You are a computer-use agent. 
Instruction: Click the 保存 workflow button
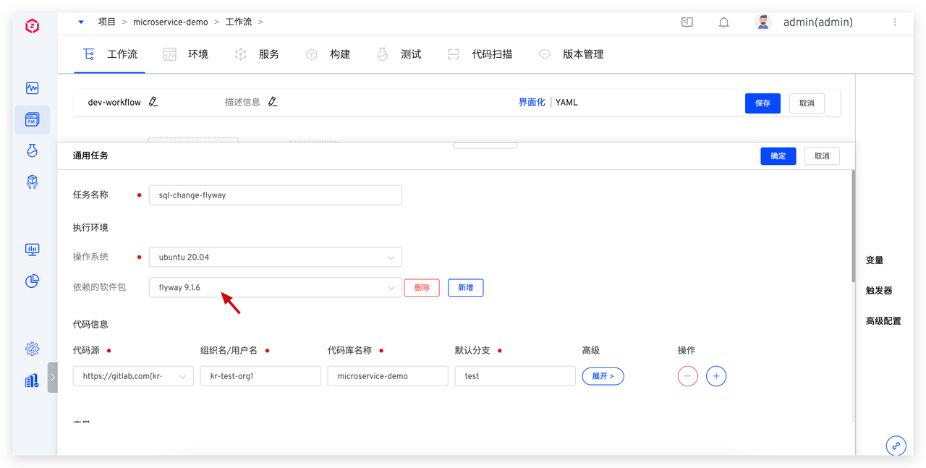(x=763, y=103)
